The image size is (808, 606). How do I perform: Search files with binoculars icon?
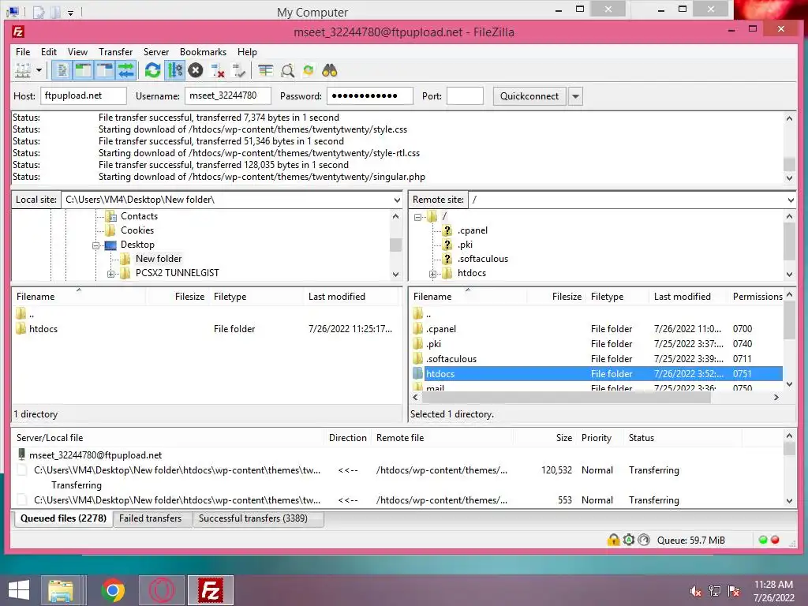(x=330, y=70)
